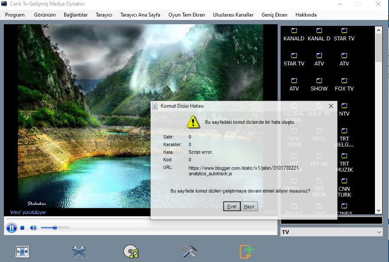Screen dimensions: 389x262
Task: Click the Hayır button in error dialog
Action: 249,206
